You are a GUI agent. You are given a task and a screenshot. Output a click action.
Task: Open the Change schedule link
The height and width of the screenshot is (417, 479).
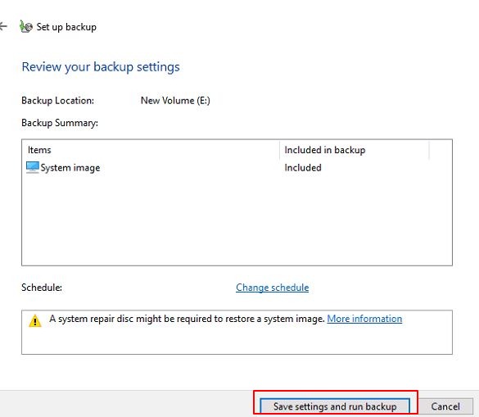pyautogui.click(x=272, y=288)
